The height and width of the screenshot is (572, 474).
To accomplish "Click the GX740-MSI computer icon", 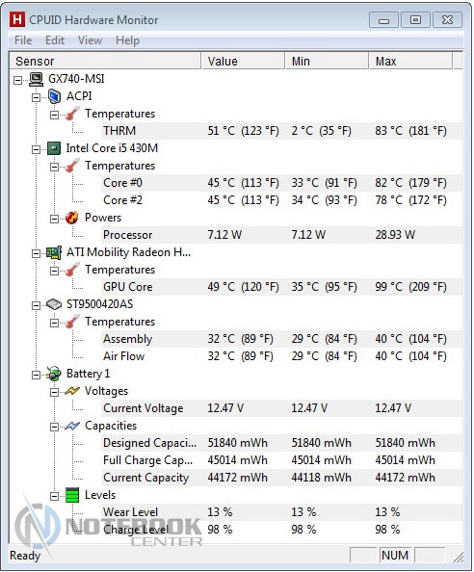I will [36, 79].
